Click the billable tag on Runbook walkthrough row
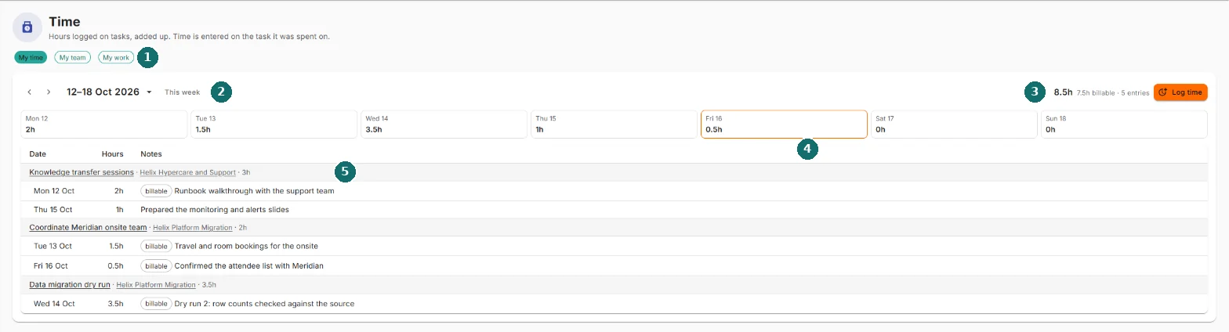The height and width of the screenshot is (332, 1229). pyautogui.click(x=156, y=191)
